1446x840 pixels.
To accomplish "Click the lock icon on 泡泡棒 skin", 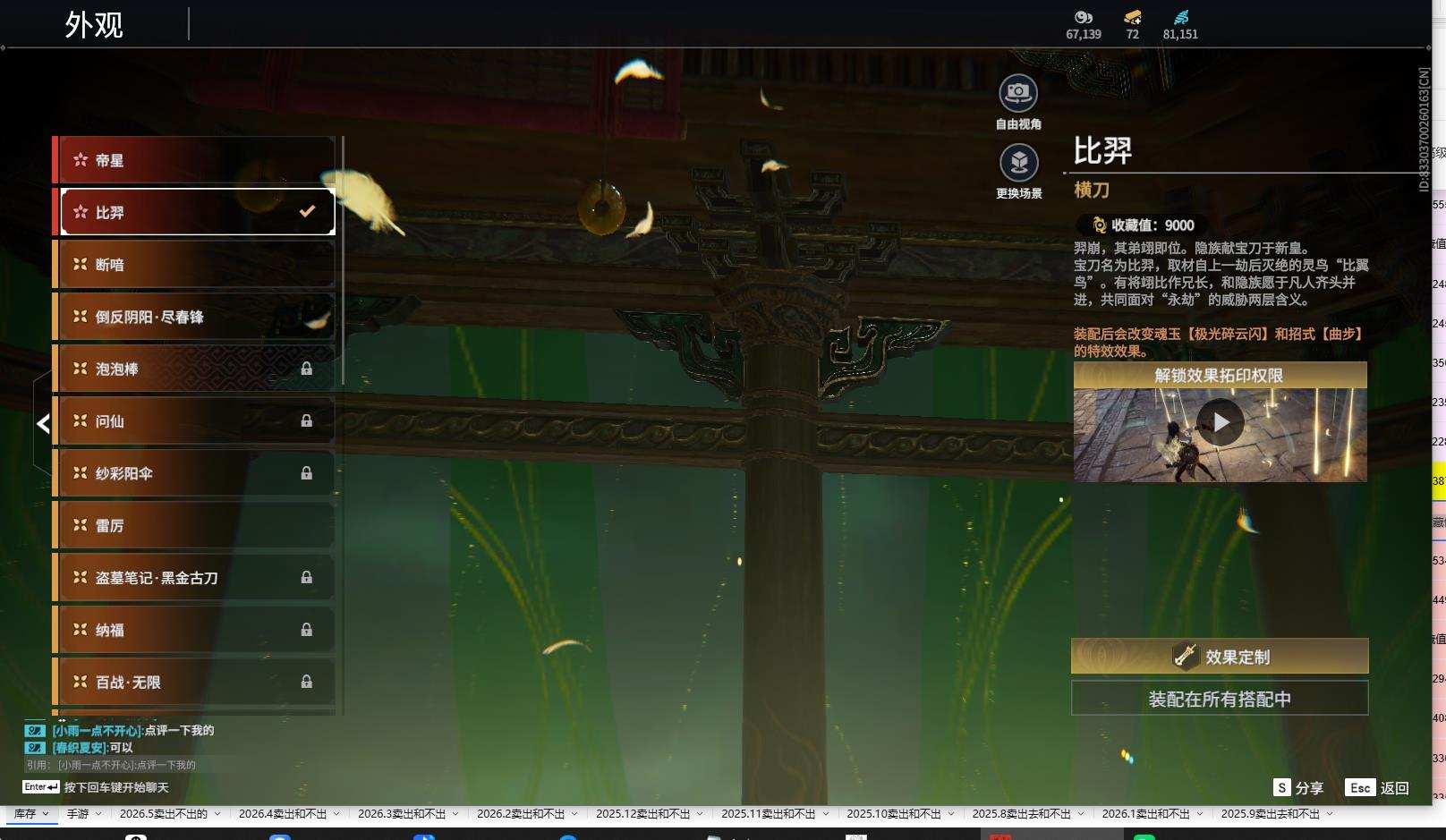I will click(x=307, y=369).
